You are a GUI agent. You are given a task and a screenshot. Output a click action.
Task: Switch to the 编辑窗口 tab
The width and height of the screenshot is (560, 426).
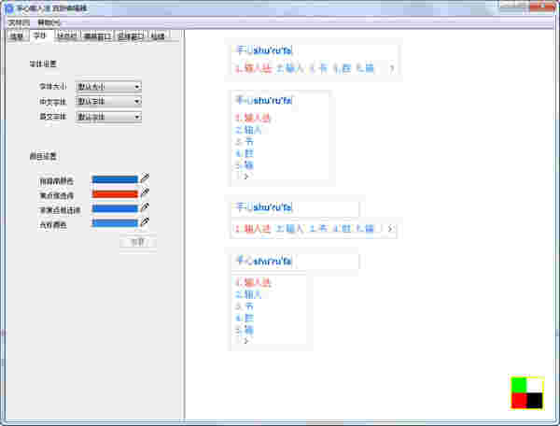[97, 37]
